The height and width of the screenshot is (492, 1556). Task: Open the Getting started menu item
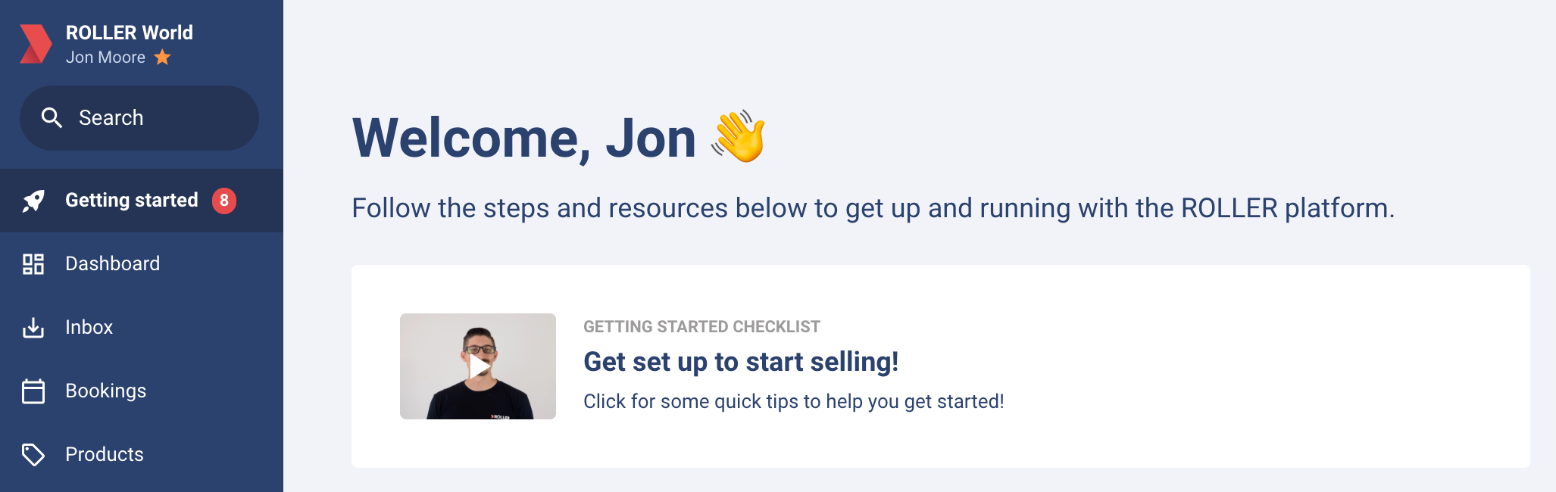tap(142, 201)
